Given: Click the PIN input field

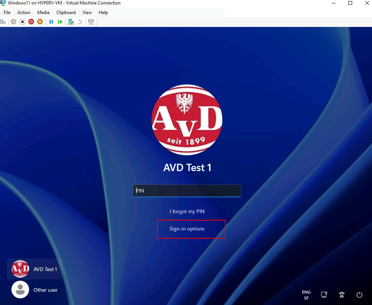Looking at the screenshot, I should tap(187, 191).
